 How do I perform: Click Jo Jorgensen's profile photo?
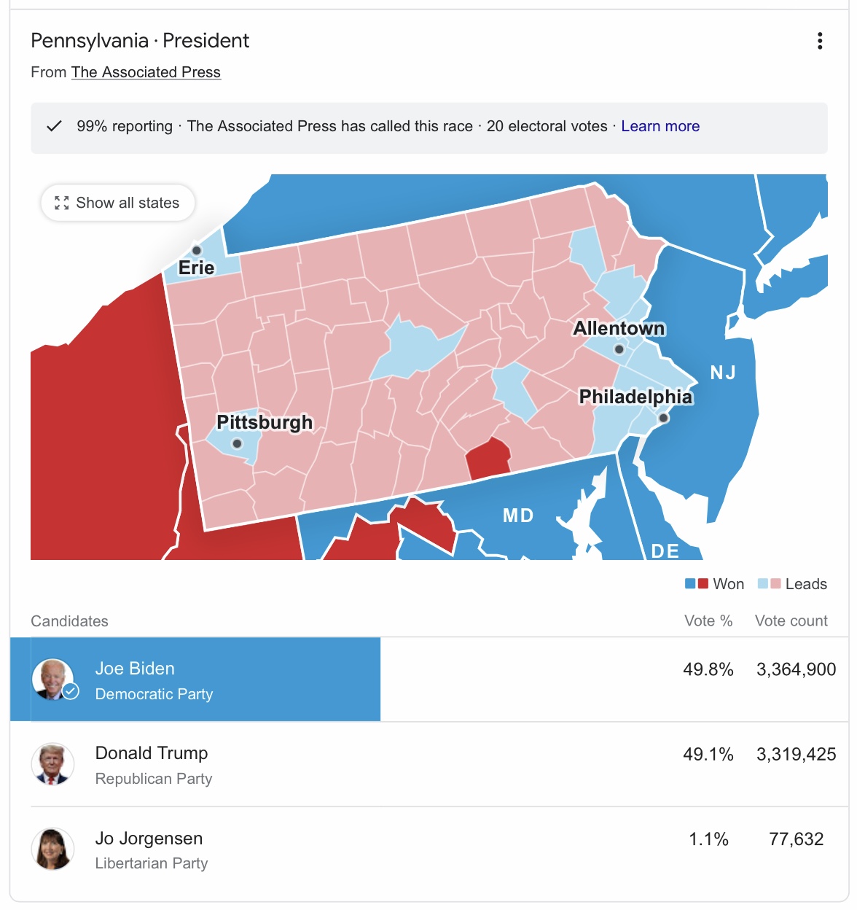pos(53,849)
